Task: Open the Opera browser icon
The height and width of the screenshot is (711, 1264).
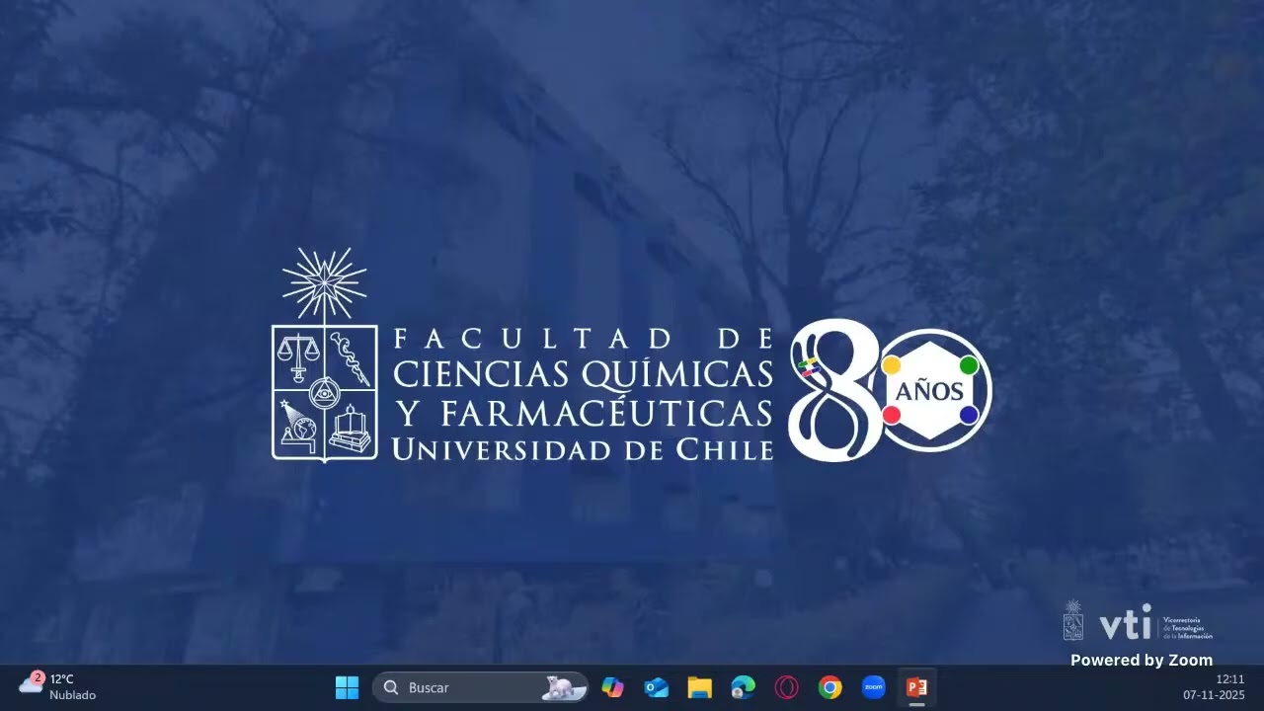Action: click(787, 687)
